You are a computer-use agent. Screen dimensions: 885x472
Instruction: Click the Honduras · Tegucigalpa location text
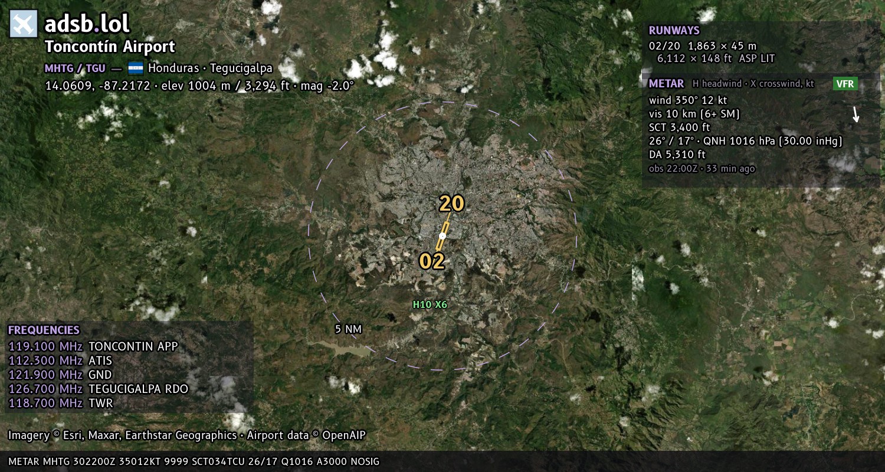pyautogui.click(x=210, y=68)
